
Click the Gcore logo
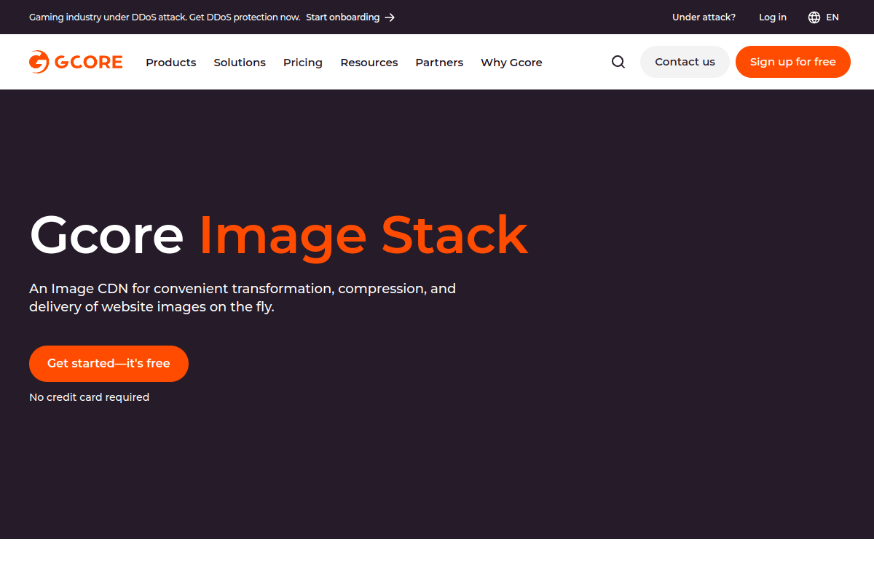tap(76, 62)
